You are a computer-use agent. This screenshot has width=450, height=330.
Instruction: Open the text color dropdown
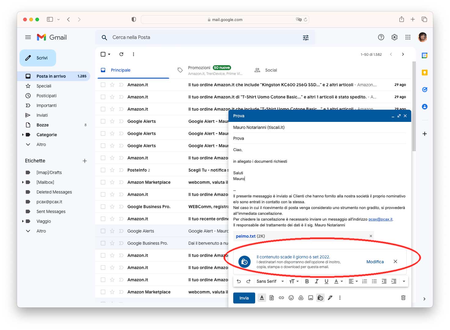pos(338,281)
